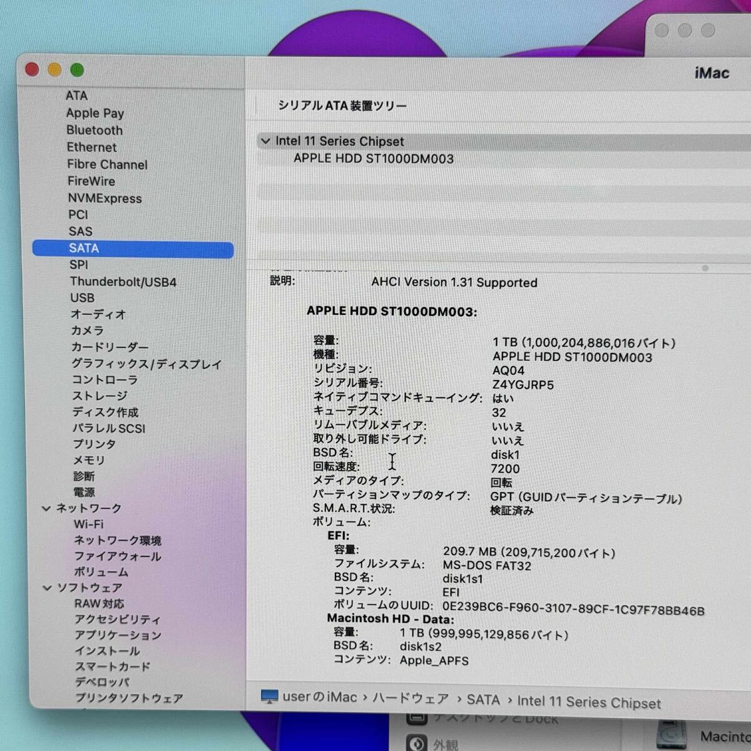Viewport: 751px width, 751px height.
Task: Click userのiMac in the path bar
Action: point(320,697)
